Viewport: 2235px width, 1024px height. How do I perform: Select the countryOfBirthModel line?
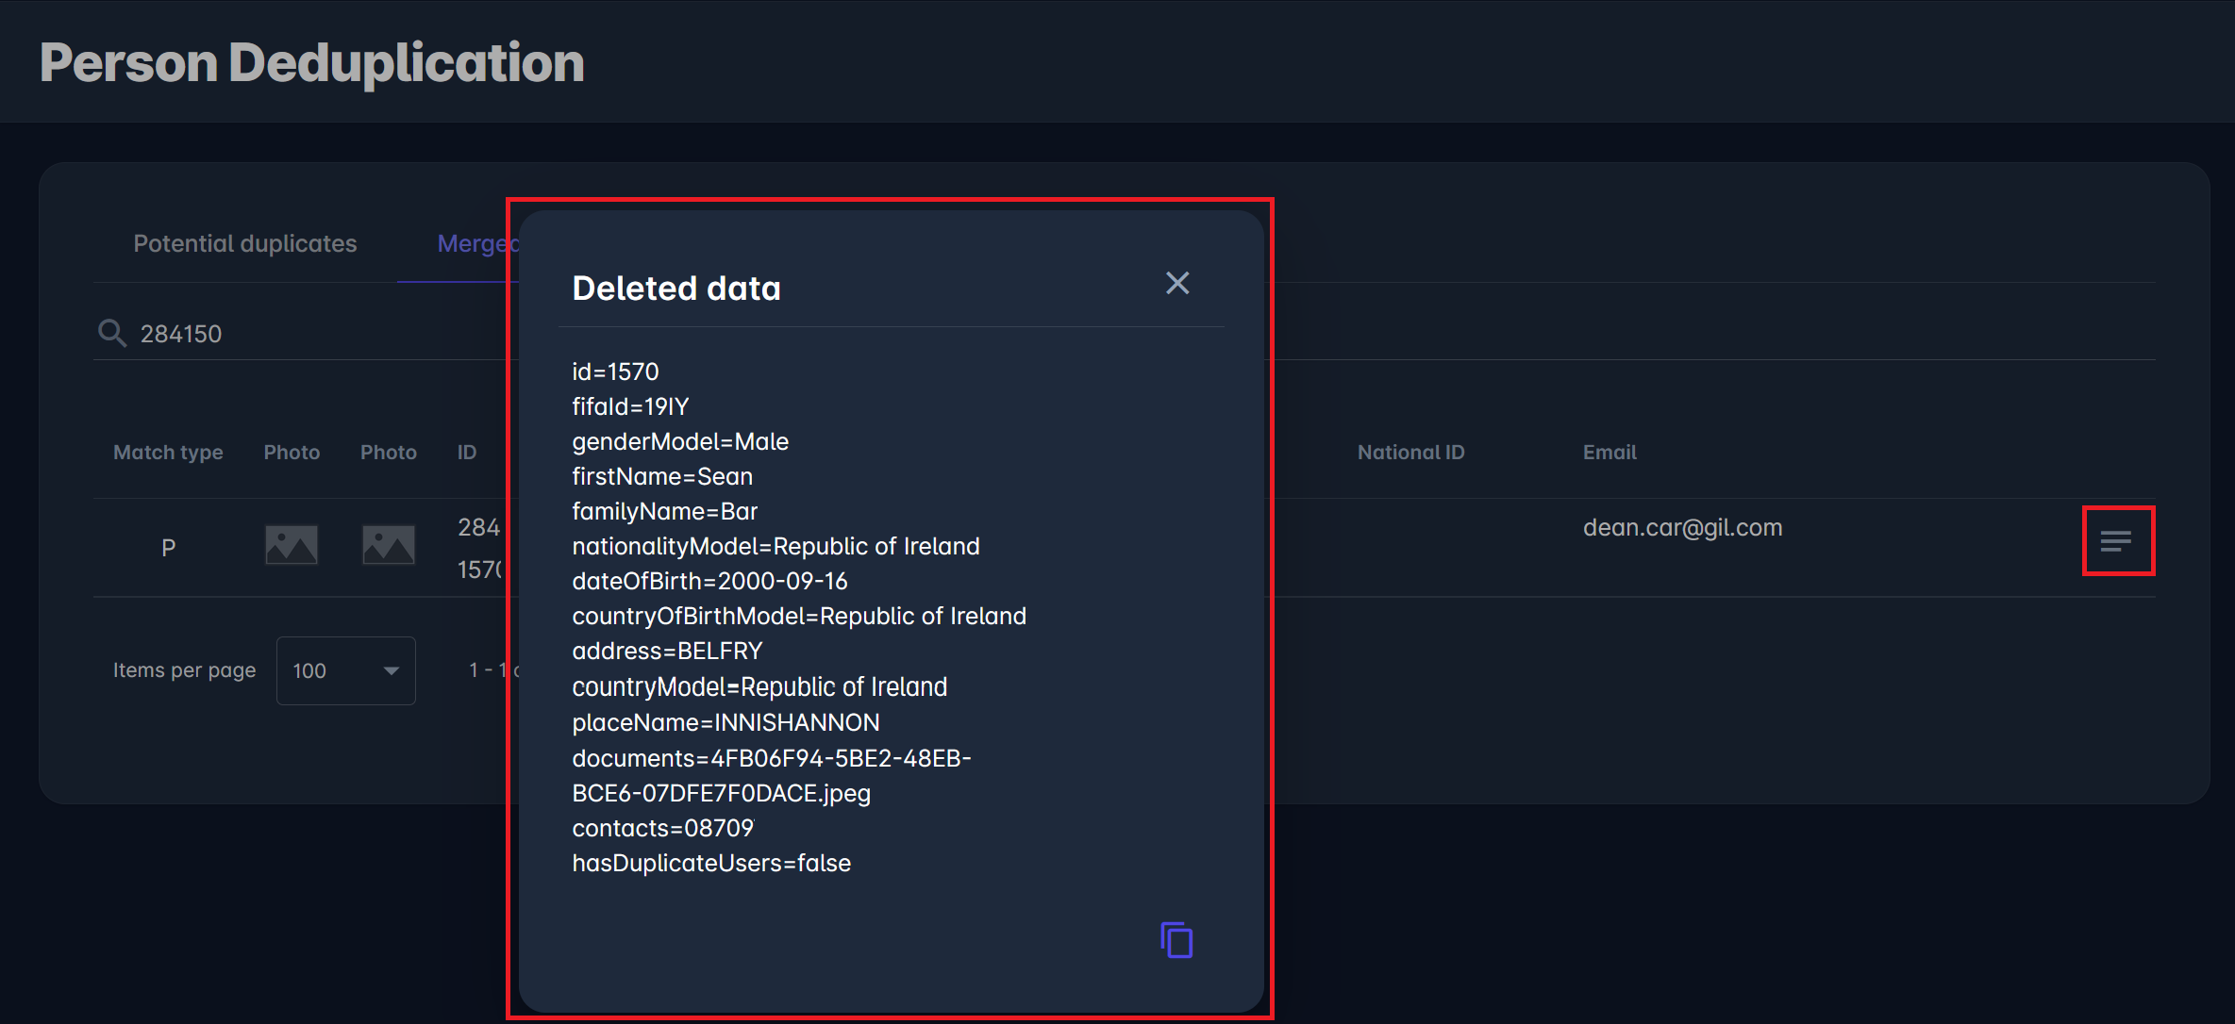click(799, 616)
